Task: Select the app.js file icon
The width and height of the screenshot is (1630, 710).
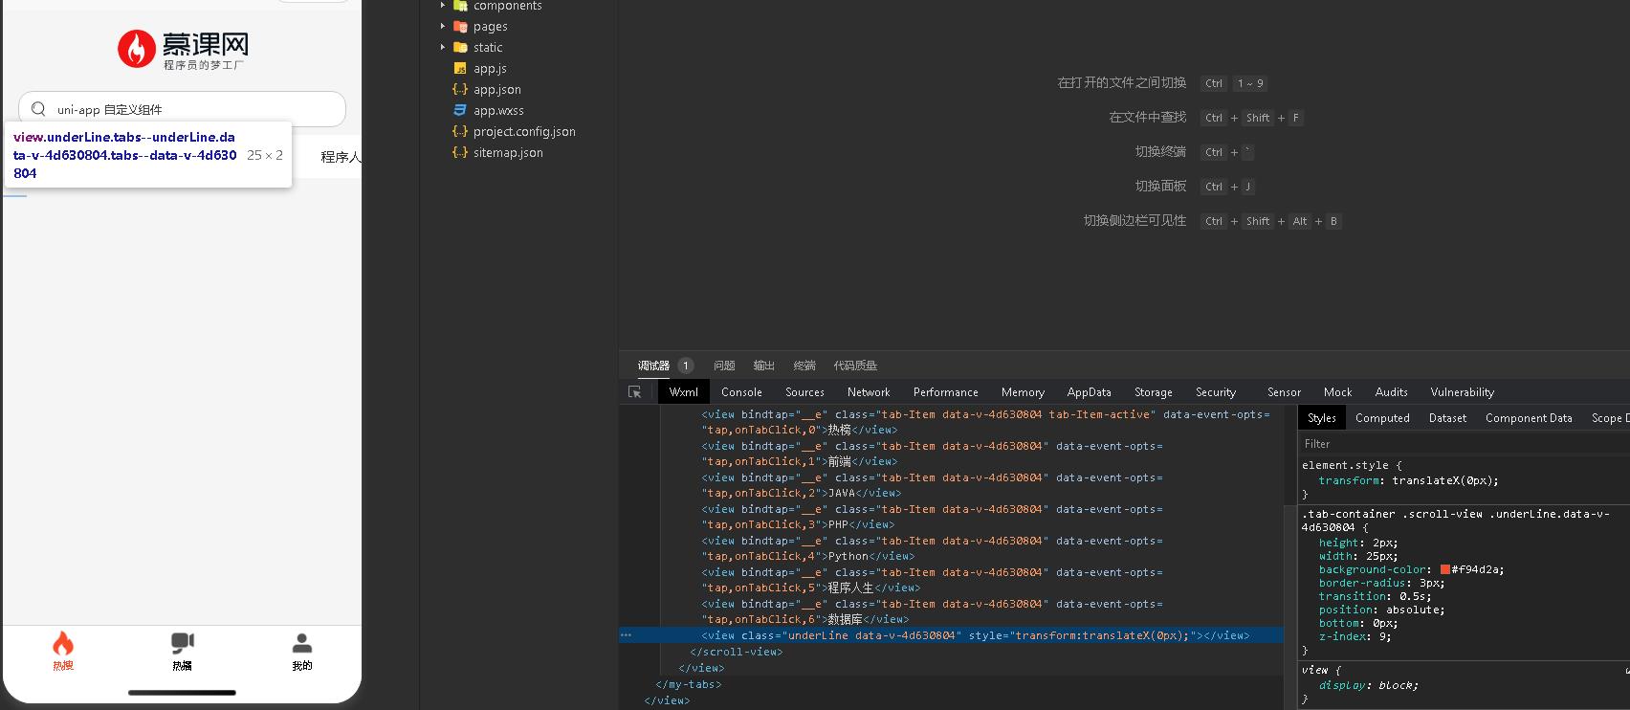Action: point(460,69)
